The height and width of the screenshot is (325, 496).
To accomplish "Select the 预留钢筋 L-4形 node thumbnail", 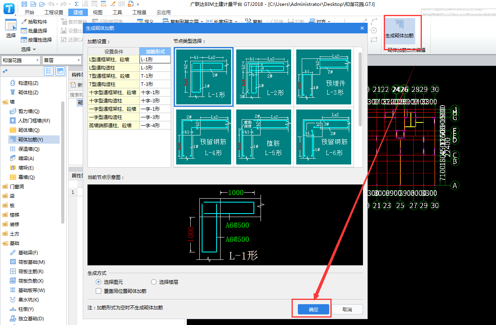I will point(204,137).
